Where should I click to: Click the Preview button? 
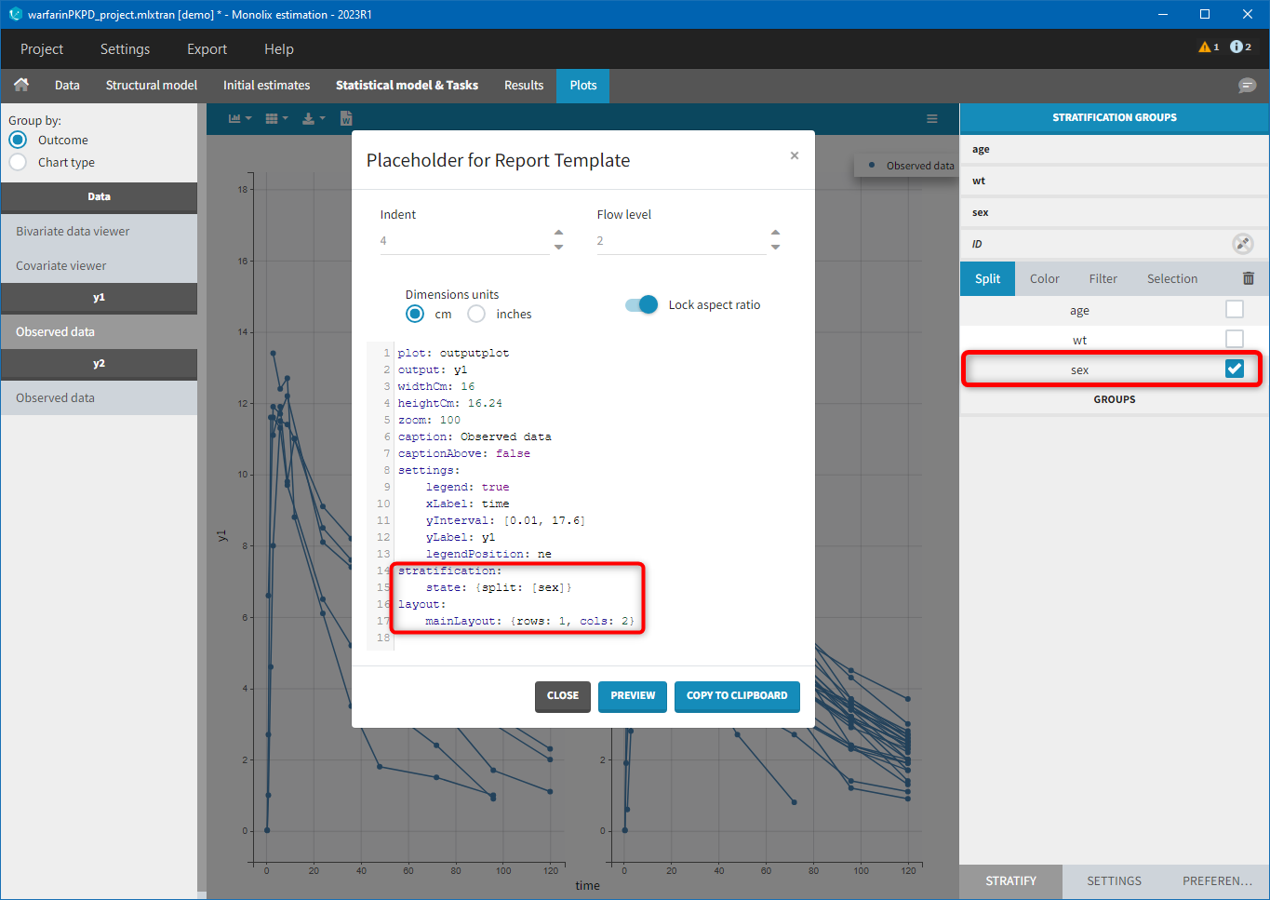coord(633,695)
